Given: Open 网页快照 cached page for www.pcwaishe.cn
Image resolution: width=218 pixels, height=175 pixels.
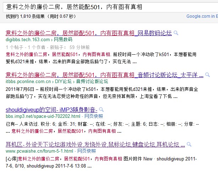Looking at the screenshot, I should [87, 151].
